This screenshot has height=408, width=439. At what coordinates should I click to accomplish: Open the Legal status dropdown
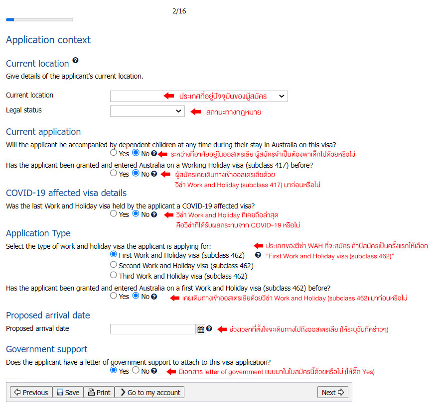pos(147,111)
